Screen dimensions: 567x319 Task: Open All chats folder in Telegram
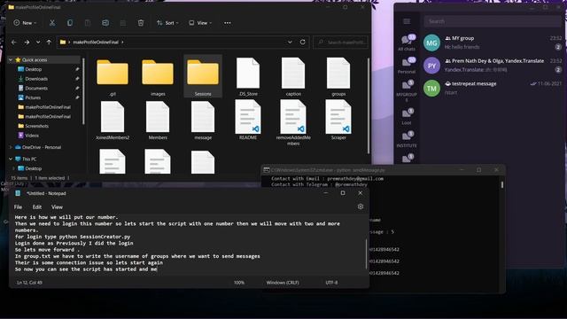click(407, 43)
